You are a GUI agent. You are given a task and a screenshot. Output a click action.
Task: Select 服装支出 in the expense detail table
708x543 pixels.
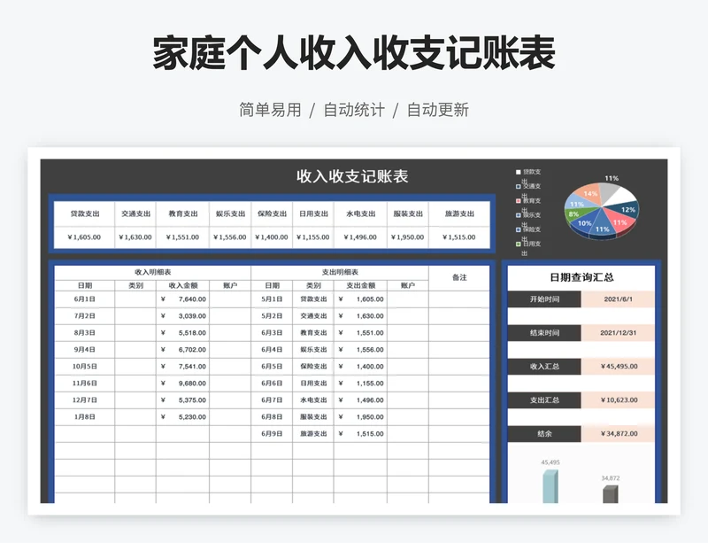(x=313, y=417)
